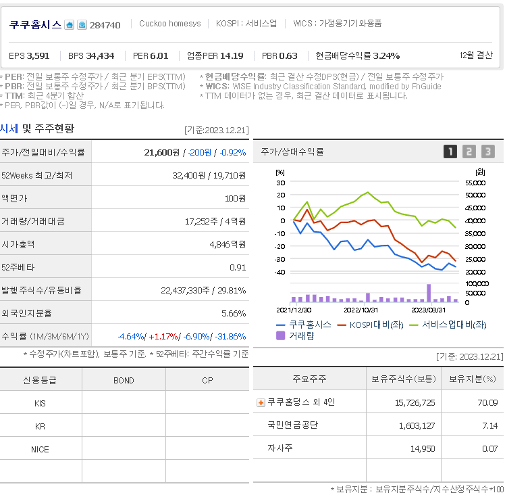Viewport: 505px width, 495px height.
Task: Click the KR rating row
Action: click(124, 426)
